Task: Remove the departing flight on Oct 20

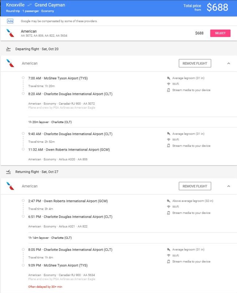Action: coord(195,63)
